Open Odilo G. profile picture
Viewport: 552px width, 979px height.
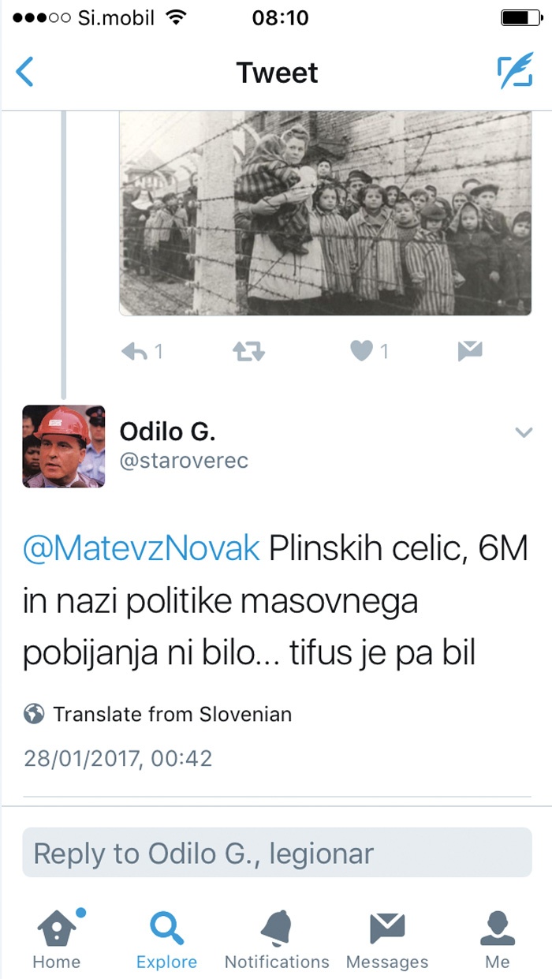tap(64, 447)
